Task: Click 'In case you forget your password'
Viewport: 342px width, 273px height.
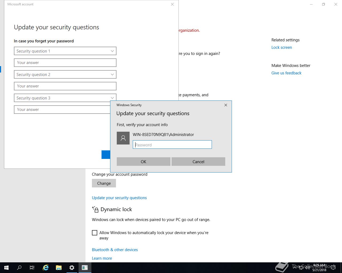Action: [x=44, y=41]
